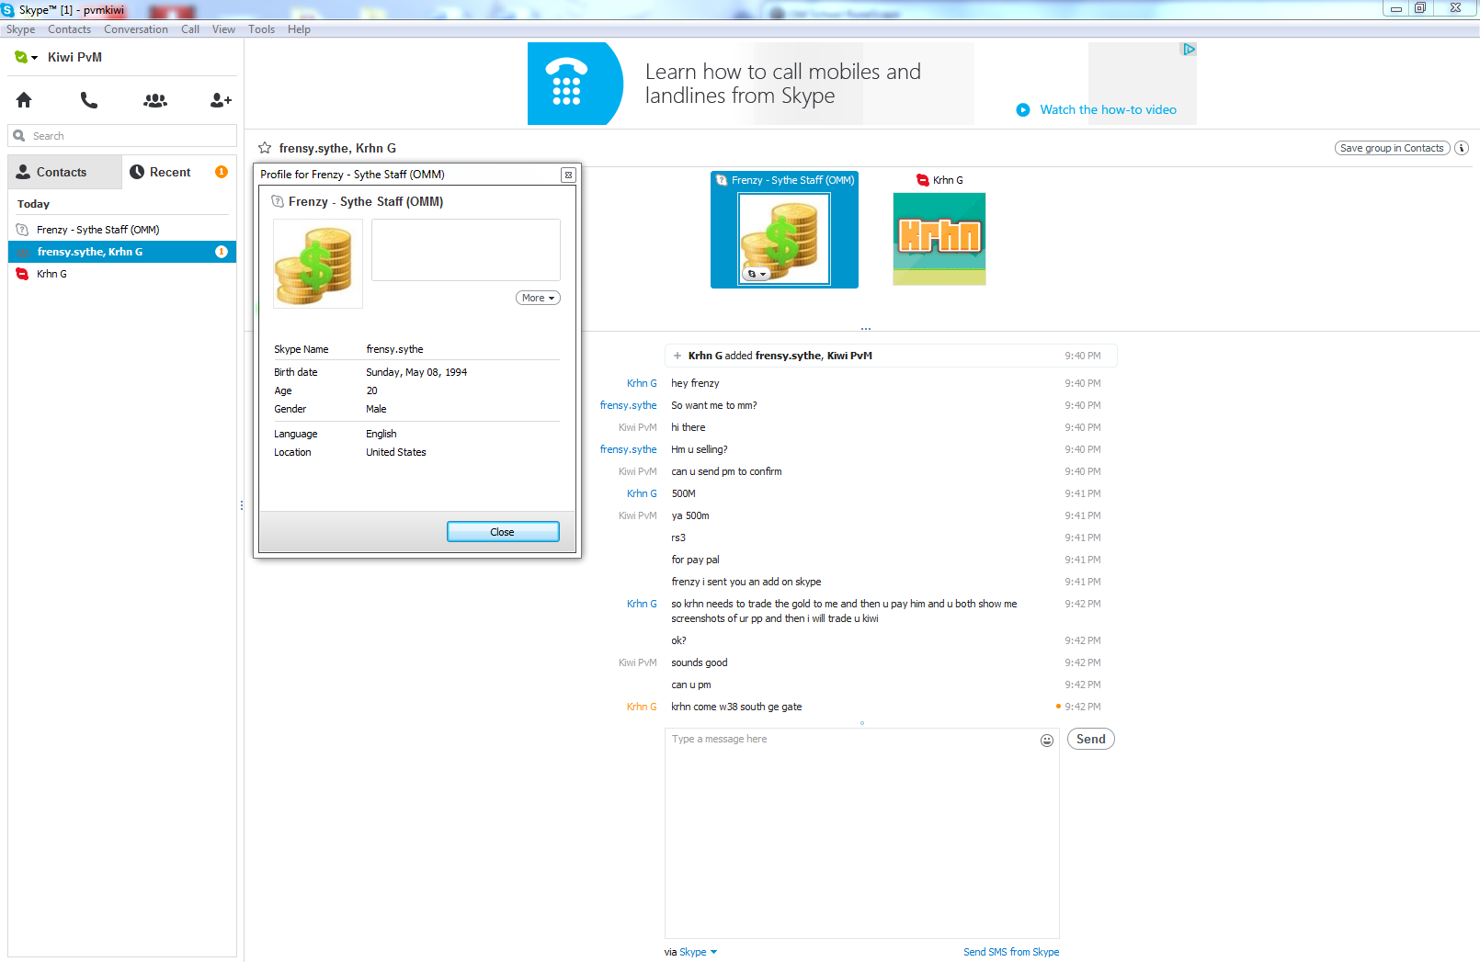Click sender name frensy.sythe on 'So want me to mm?'
Image resolution: width=1480 pixels, height=962 pixels.
[x=629, y=405]
